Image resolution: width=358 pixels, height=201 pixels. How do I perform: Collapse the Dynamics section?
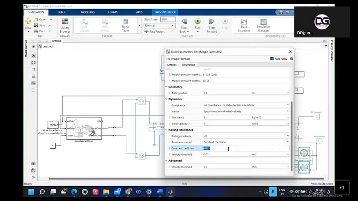click(167, 99)
